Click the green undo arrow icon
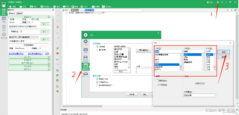239x115 pixels. pyautogui.click(x=58, y=59)
